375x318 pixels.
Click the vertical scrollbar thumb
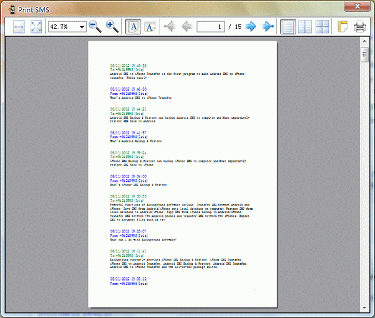[364, 54]
